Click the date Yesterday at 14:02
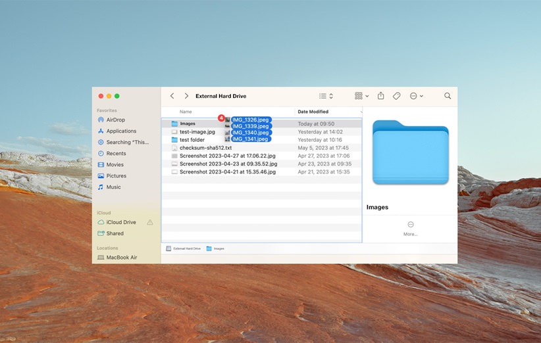Screen dimensions: 541x343 tap(320, 132)
